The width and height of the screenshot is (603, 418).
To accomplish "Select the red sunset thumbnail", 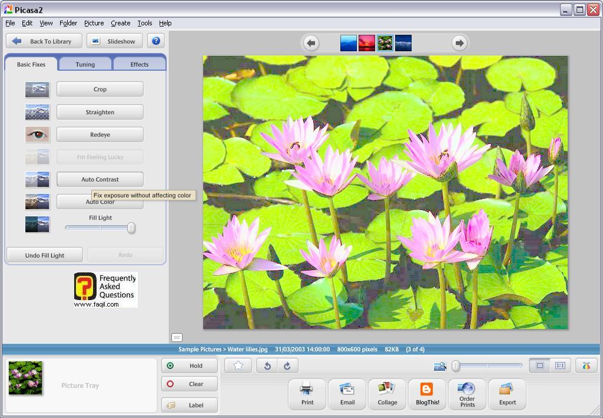I will click(x=367, y=43).
